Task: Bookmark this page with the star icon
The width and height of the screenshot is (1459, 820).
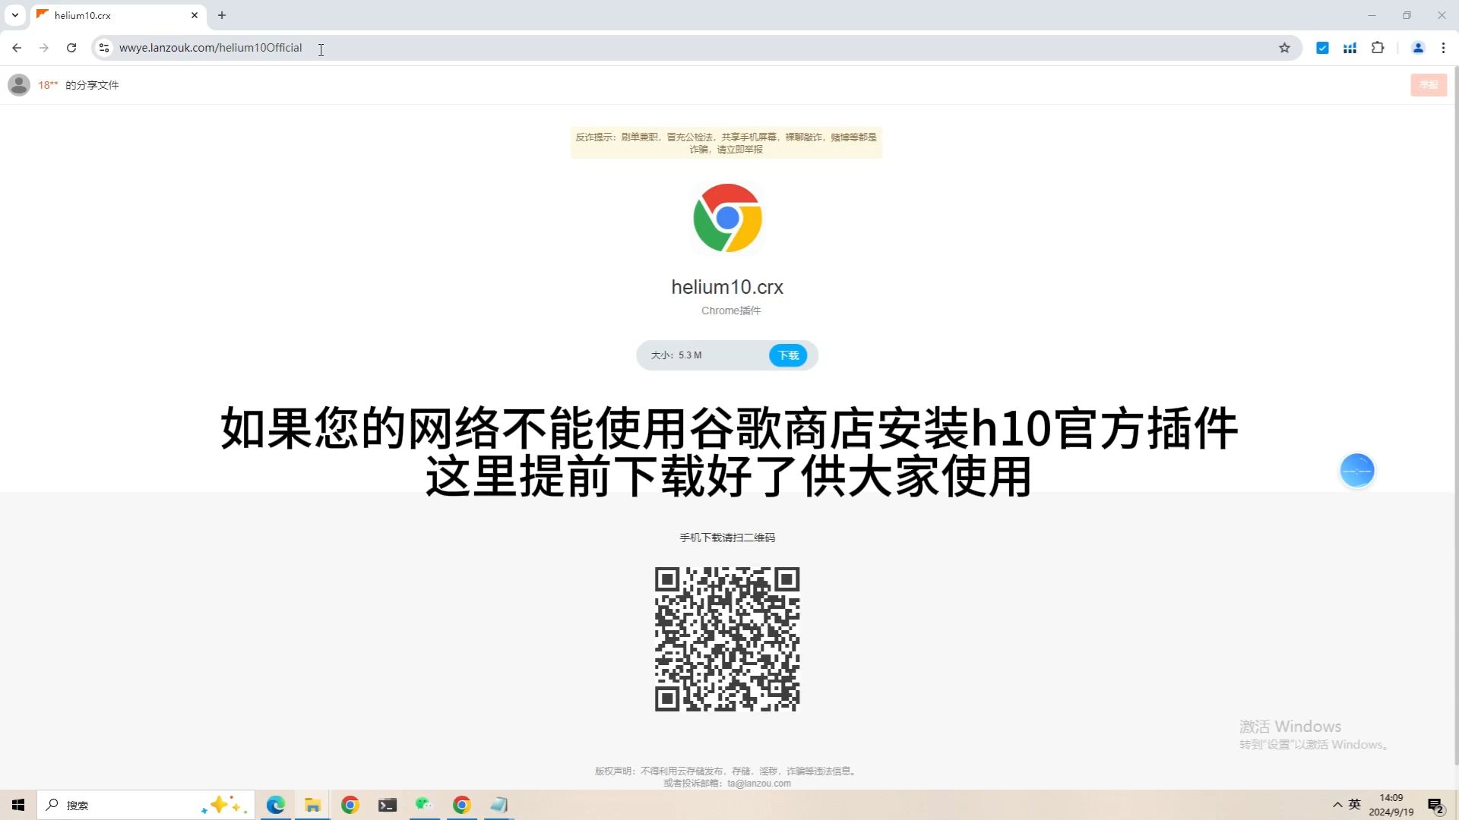Action: click(1284, 48)
